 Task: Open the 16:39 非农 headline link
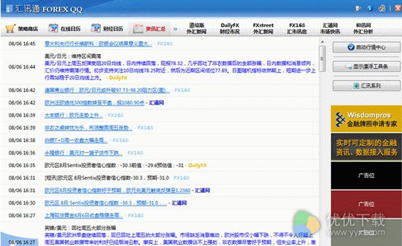pos(88,128)
